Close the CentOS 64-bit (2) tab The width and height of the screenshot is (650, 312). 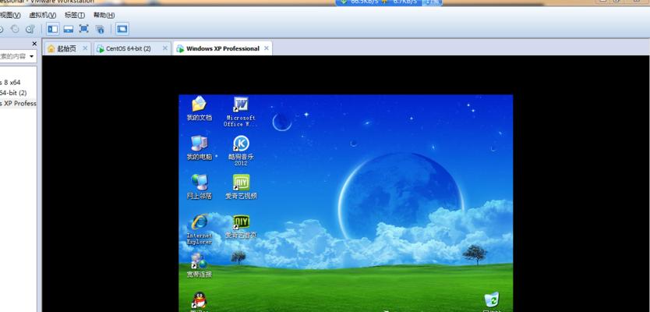[165, 48]
